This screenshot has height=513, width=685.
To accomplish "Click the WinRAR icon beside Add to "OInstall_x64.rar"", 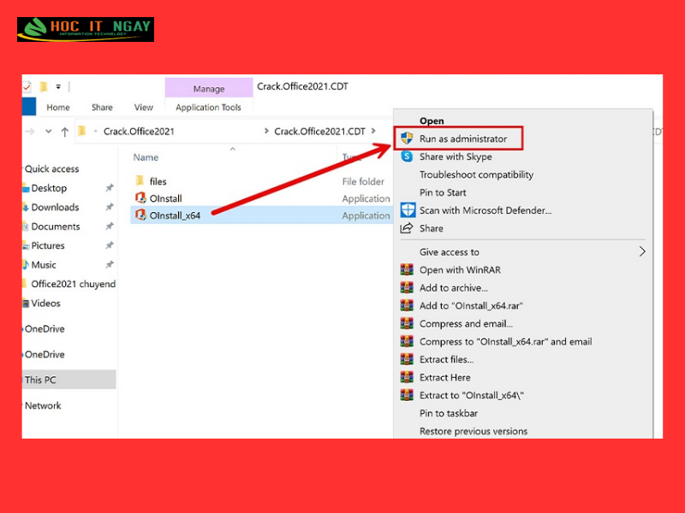I will click(407, 305).
